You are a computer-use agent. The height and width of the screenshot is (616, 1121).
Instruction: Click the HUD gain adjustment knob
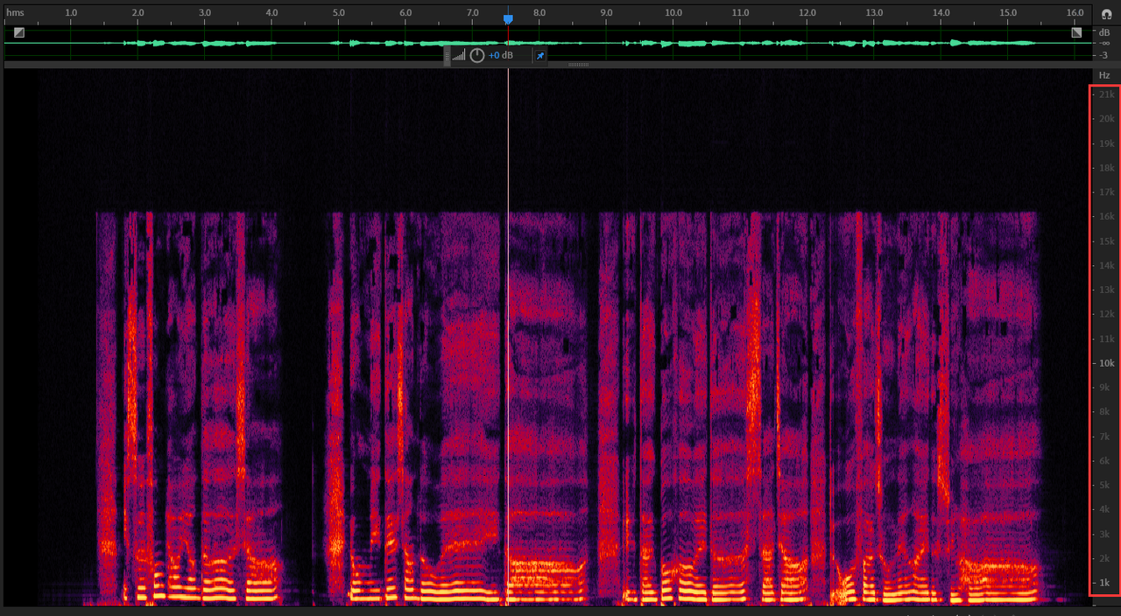tap(476, 55)
